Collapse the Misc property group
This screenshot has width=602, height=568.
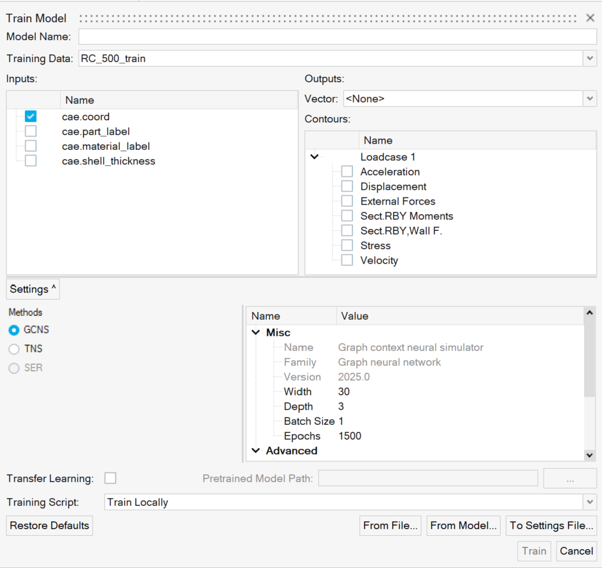coord(256,333)
